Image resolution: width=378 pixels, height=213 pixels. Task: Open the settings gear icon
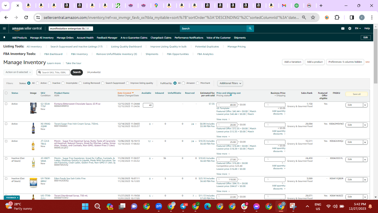[350, 28]
